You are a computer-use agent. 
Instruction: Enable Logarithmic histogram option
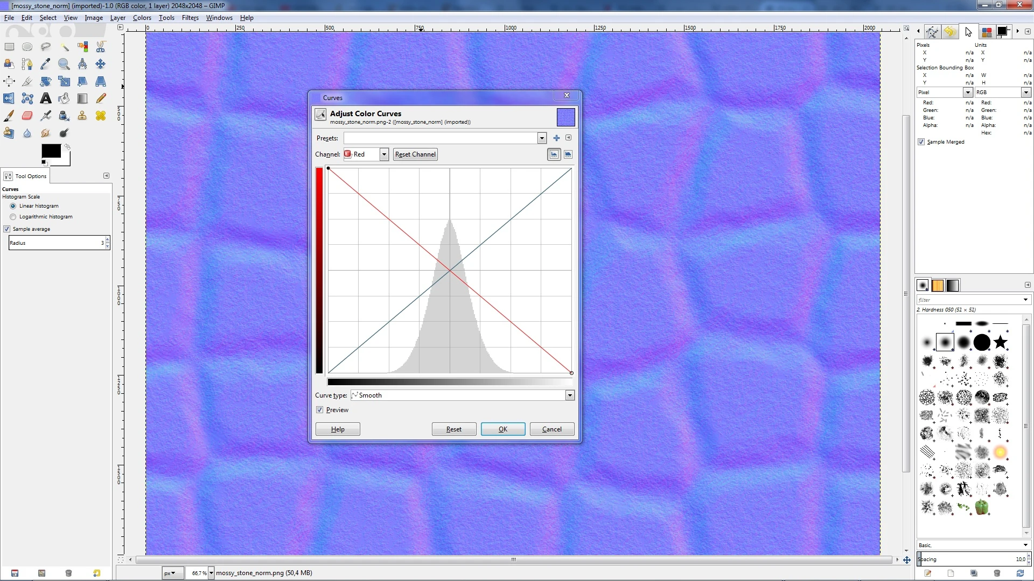coord(13,217)
